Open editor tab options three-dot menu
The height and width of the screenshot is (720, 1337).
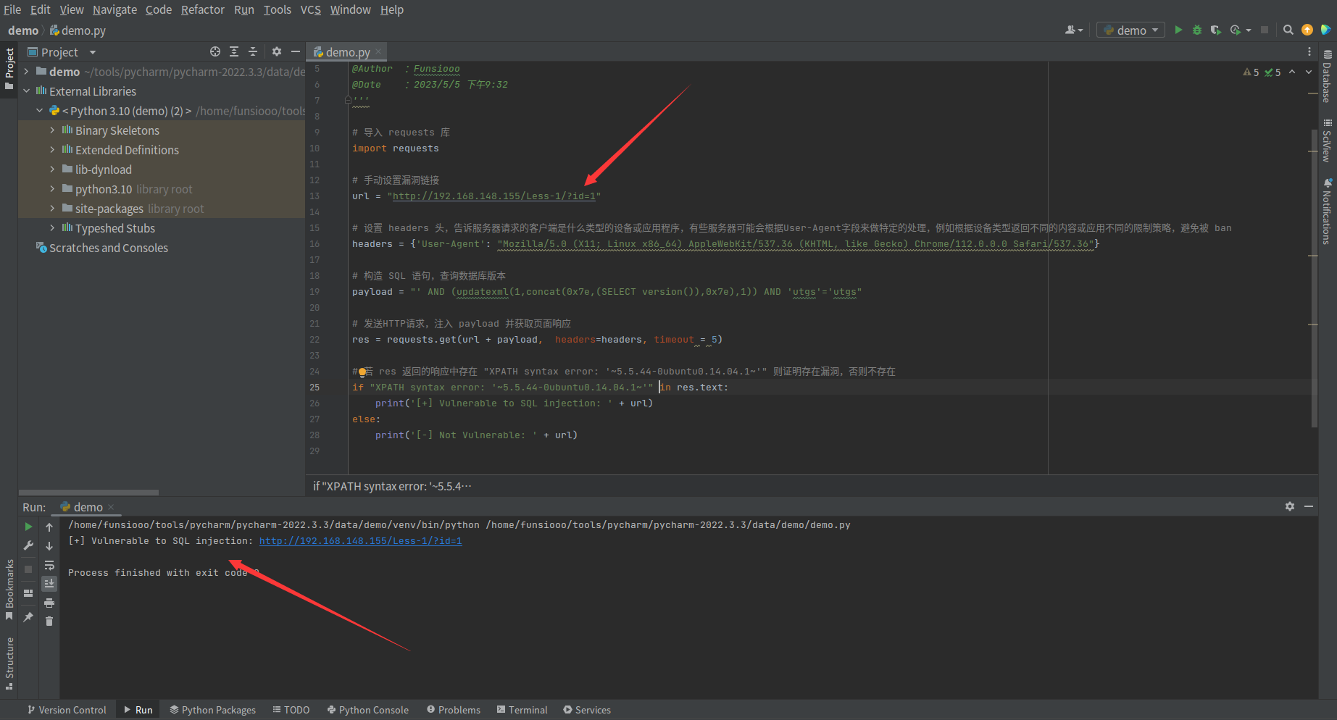(x=1309, y=51)
